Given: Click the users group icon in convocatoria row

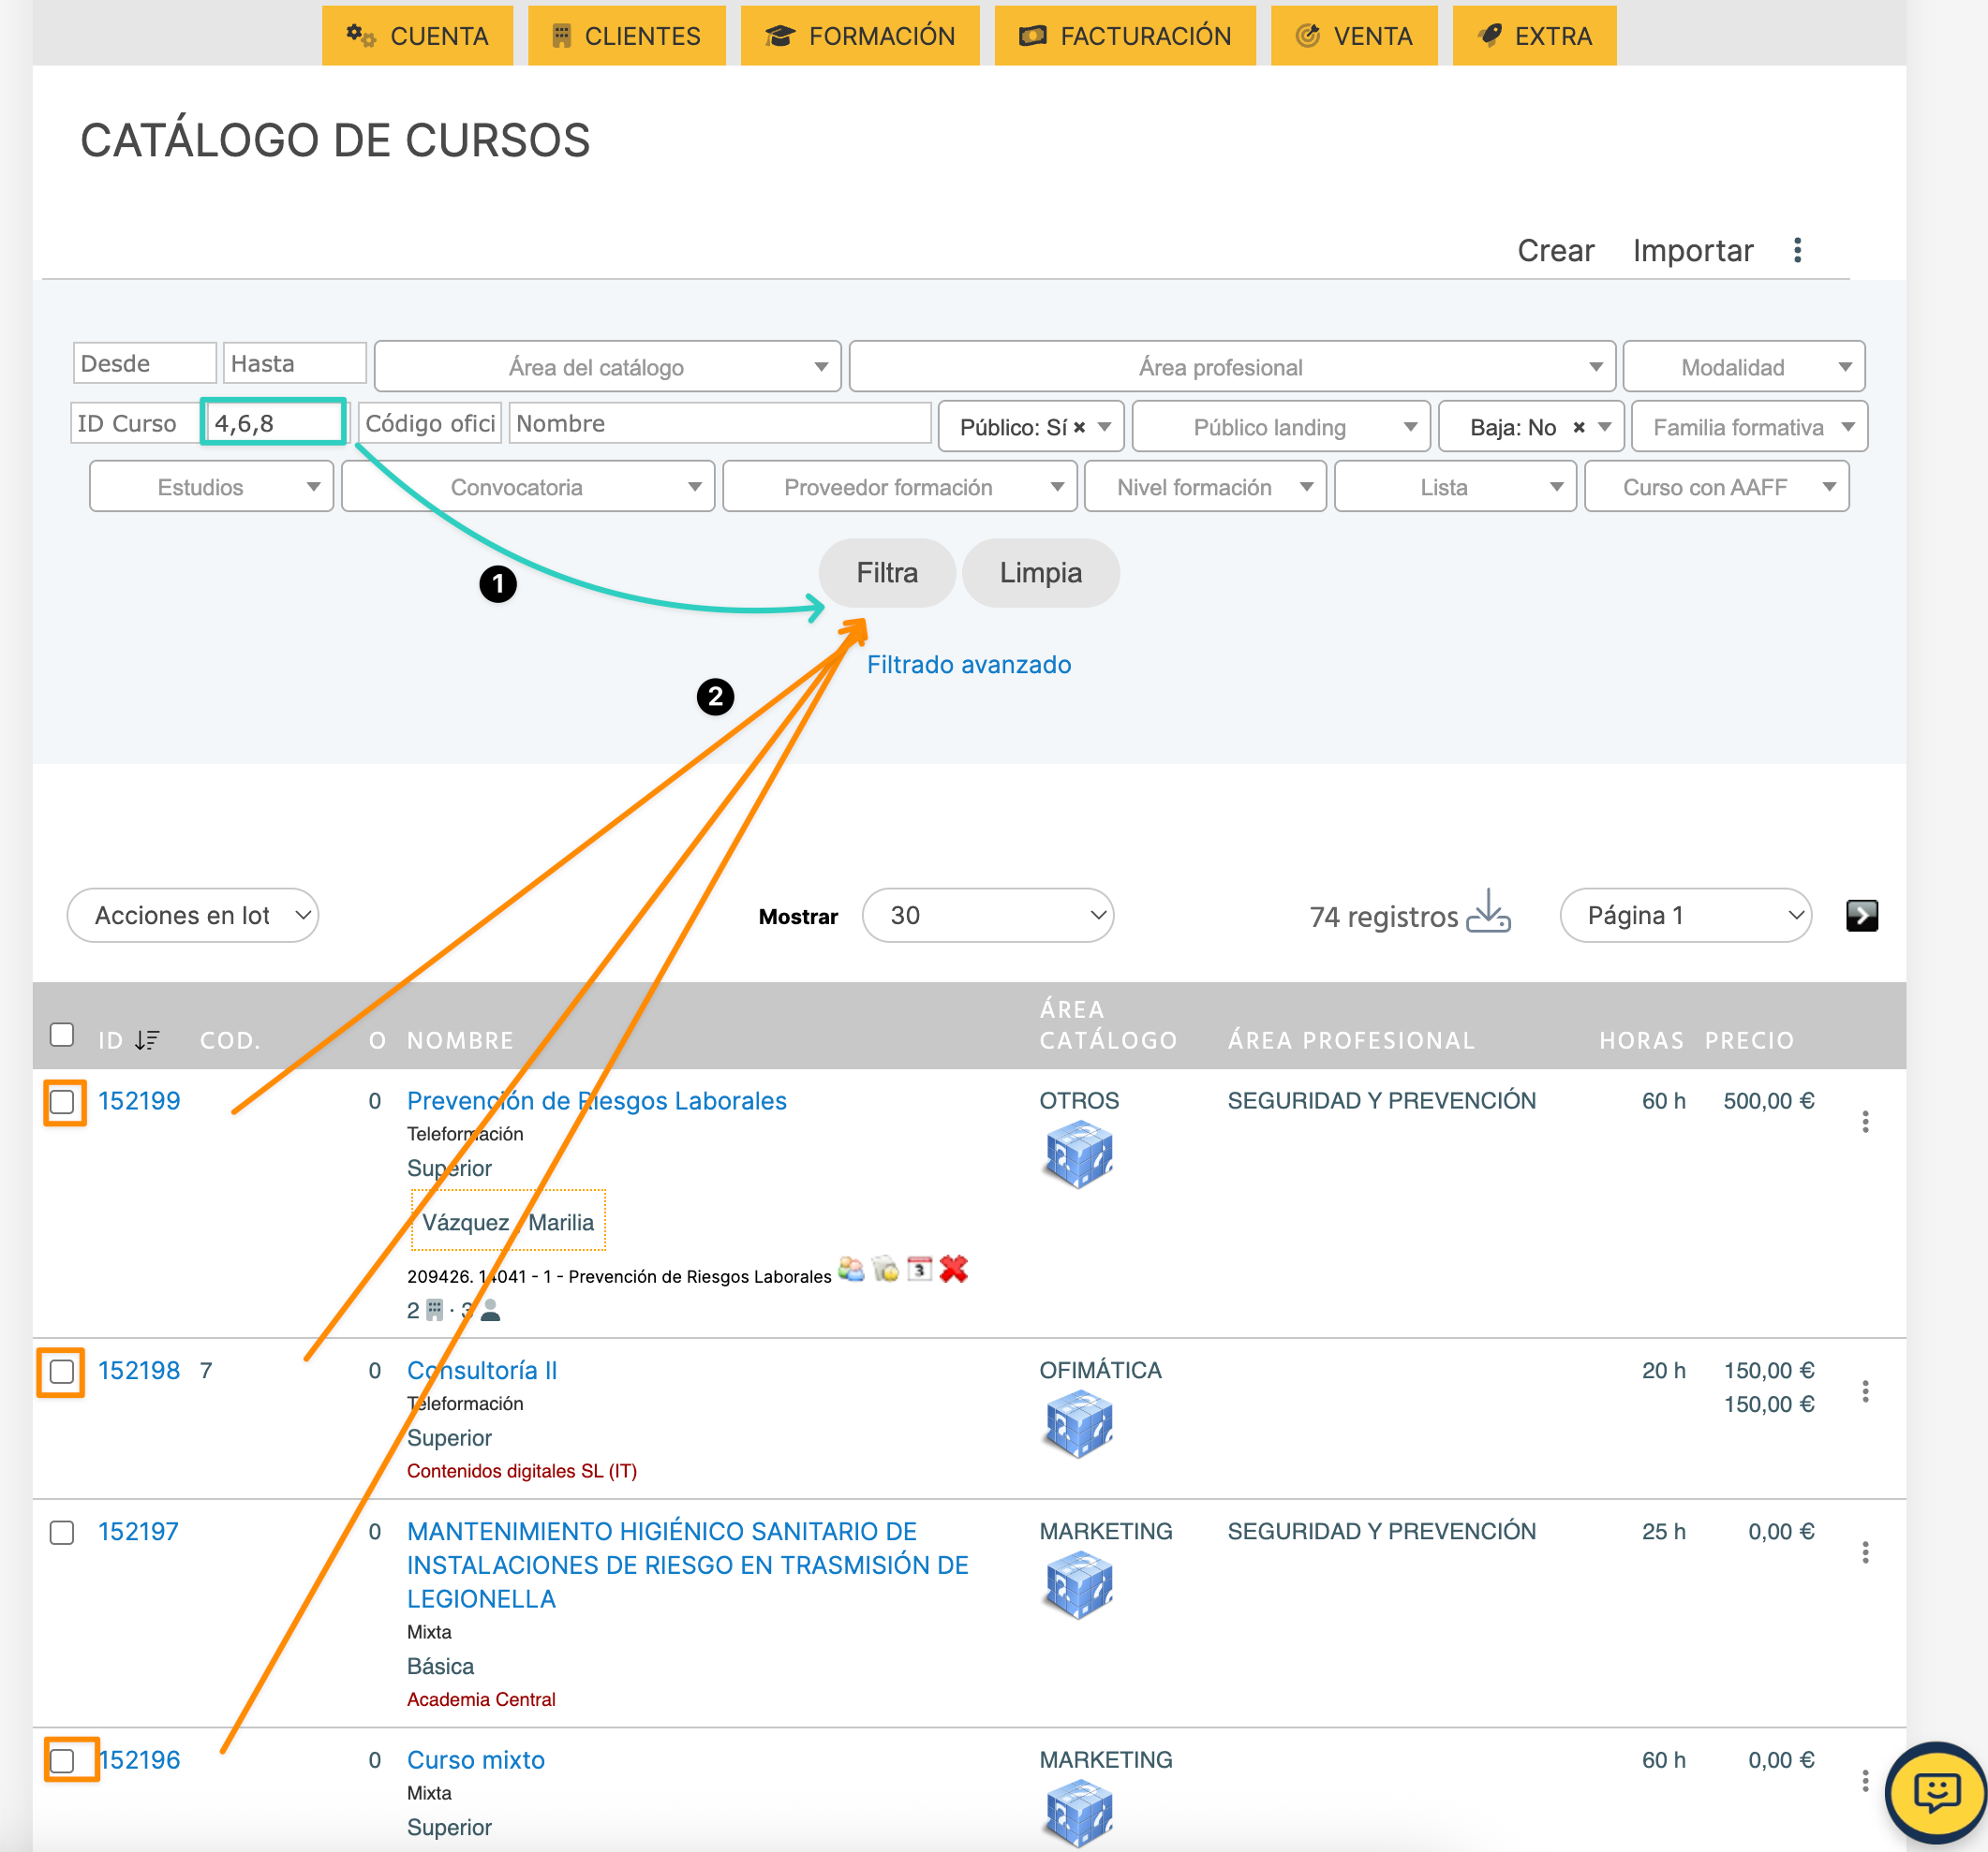Looking at the screenshot, I should tap(851, 1270).
